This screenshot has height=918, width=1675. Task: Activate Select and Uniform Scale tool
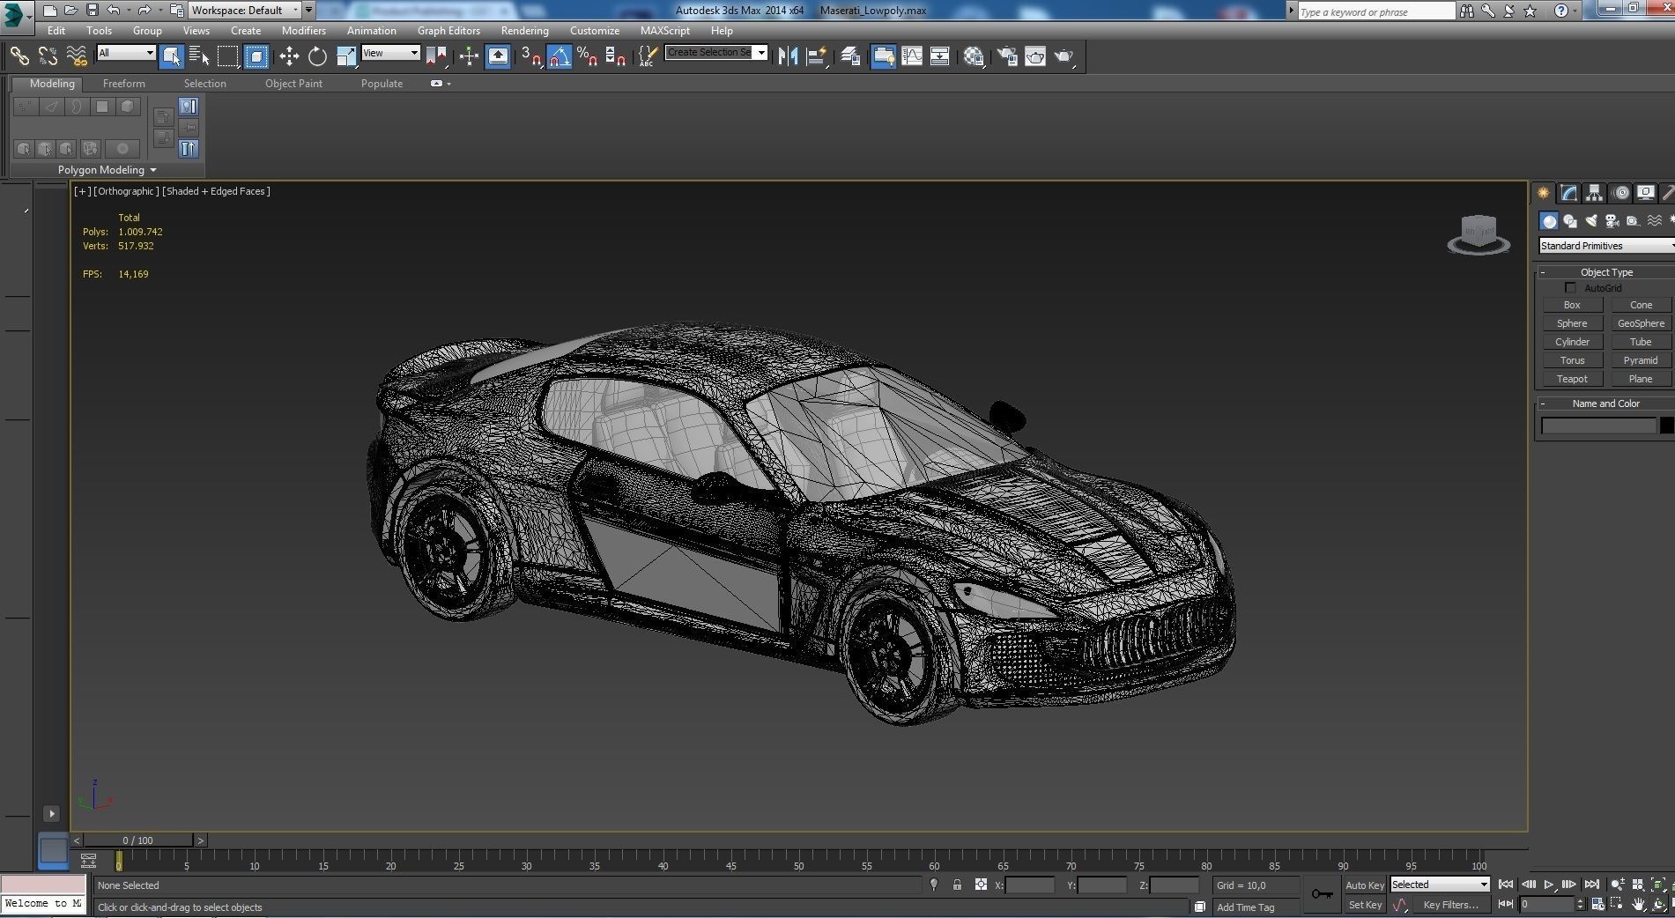346,56
